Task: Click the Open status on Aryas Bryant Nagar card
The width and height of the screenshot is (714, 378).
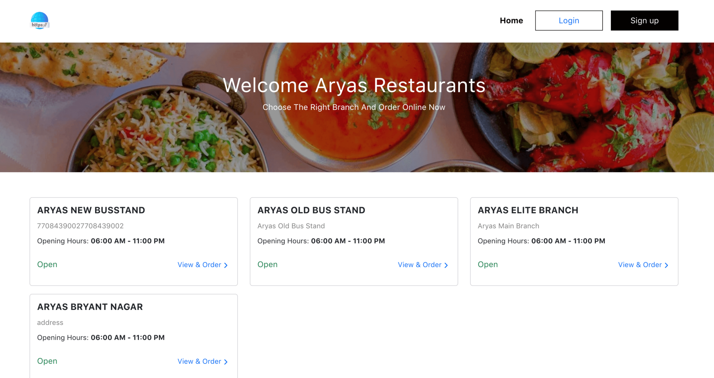Action: 47,361
